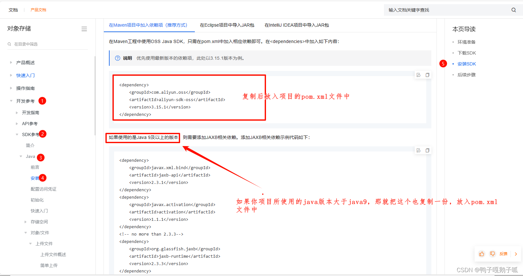Click the 'no more than 2.3.3' comment line
The image size is (523, 276).
pos(151,234)
